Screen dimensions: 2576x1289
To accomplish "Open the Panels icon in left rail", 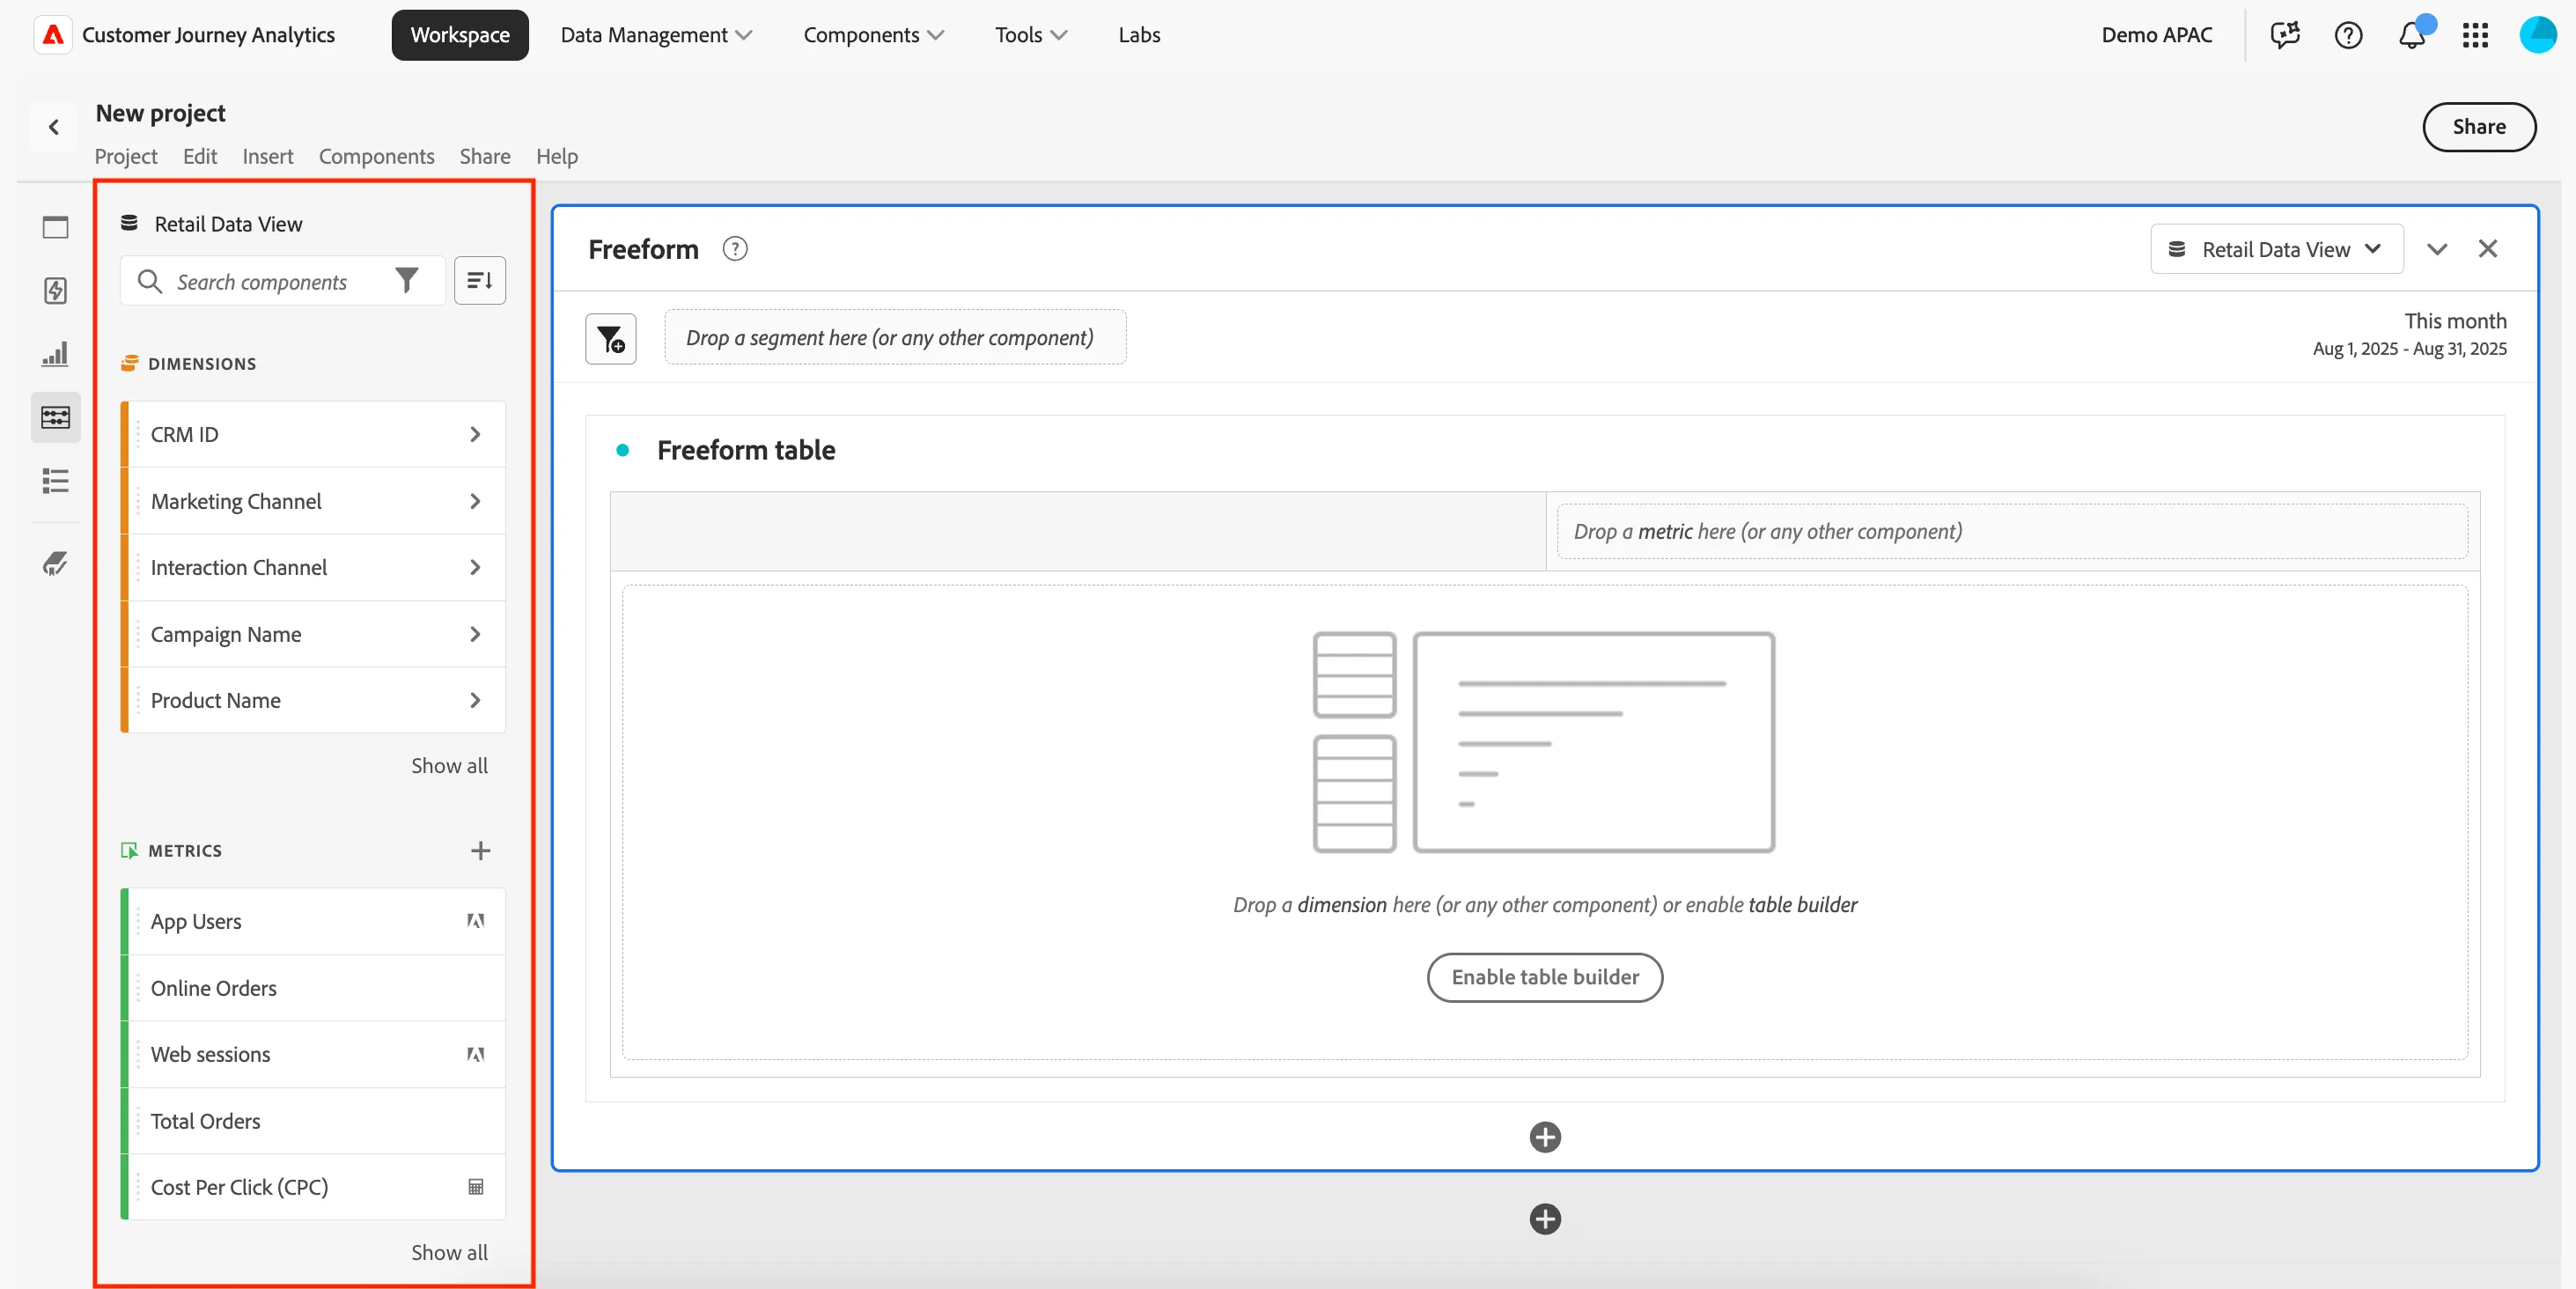I will (55, 227).
